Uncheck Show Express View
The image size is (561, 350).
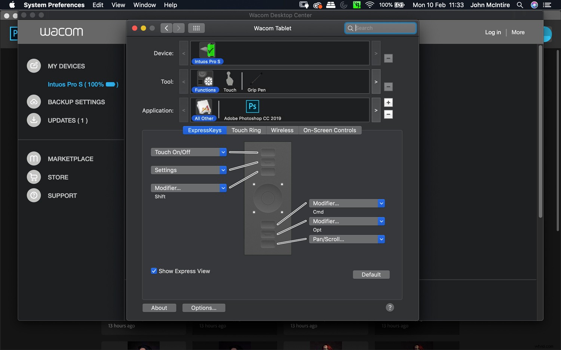coord(154,271)
